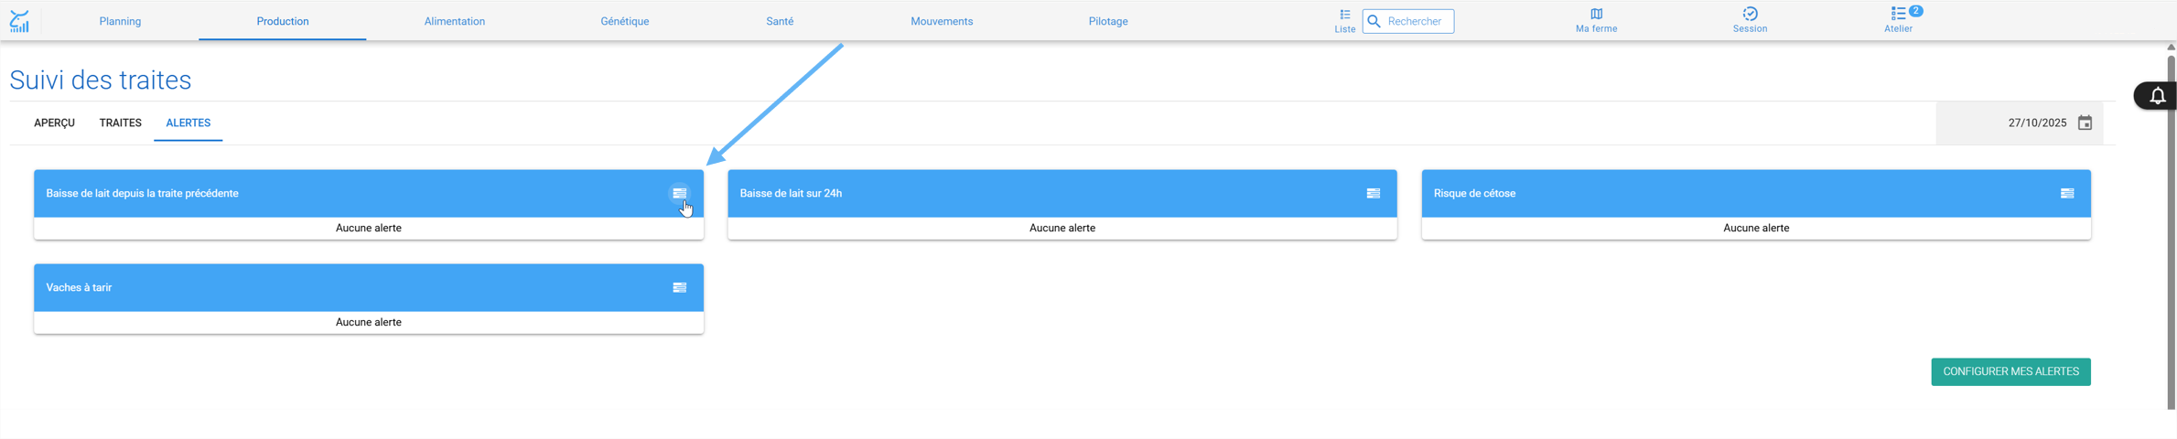Click the app logo icon
The width and height of the screenshot is (2177, 439).
(19, 21)
